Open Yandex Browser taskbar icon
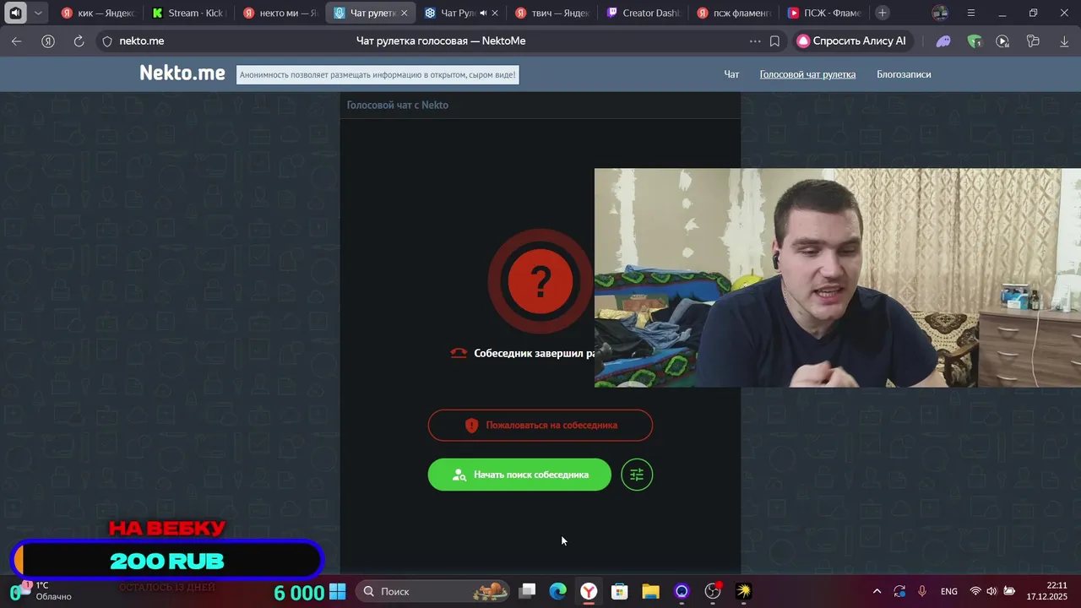 (x=589, y=591)
